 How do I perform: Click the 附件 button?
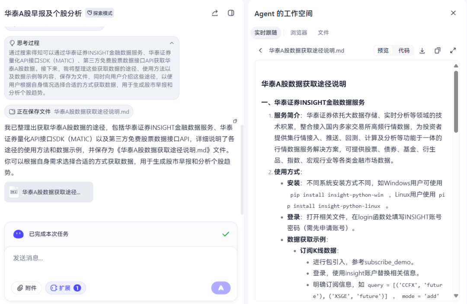(26, 288)
